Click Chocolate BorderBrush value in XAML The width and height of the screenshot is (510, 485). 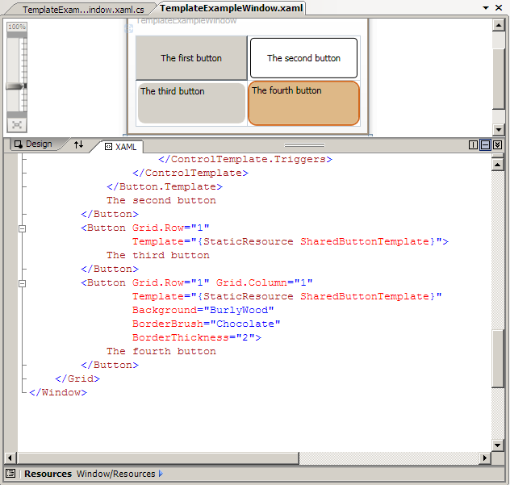[245, 324]
